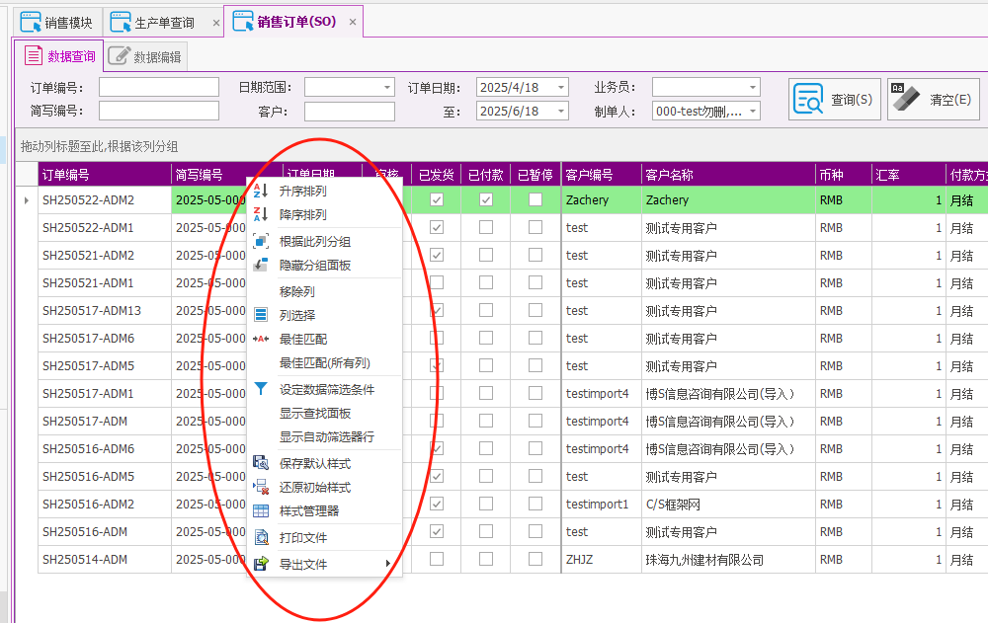Viewport: 988px width, 623px height.
Task: Toggle 已发货 checkbox for order SH250514-ADM
Action: coord(437,560)
